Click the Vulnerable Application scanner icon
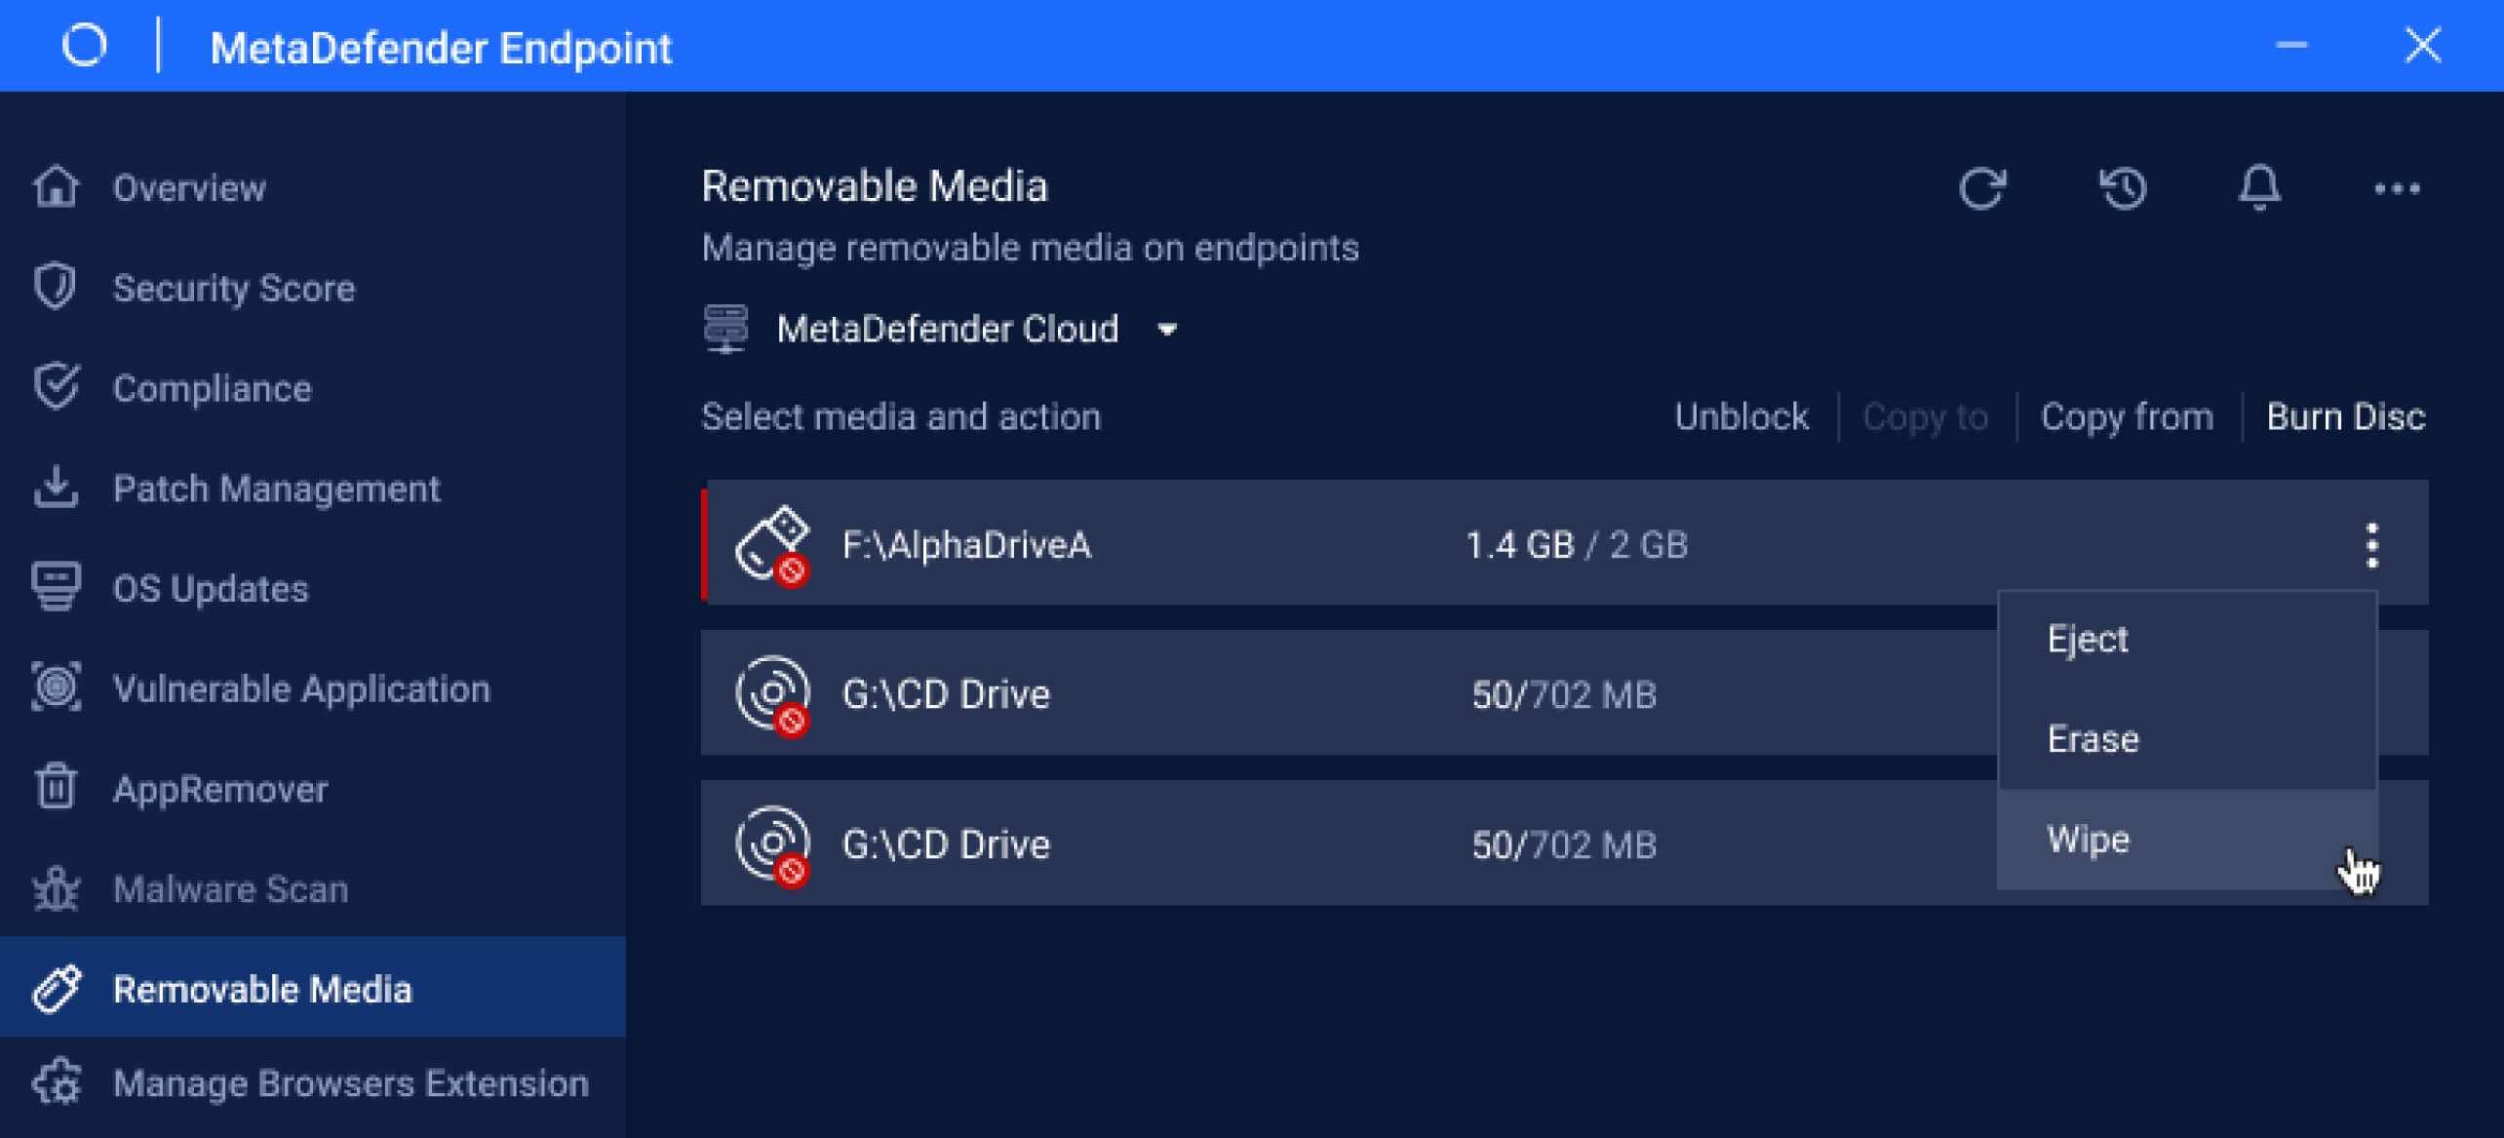The width and height of the screenshot is (2504, 1138). (x=56, y=687)
